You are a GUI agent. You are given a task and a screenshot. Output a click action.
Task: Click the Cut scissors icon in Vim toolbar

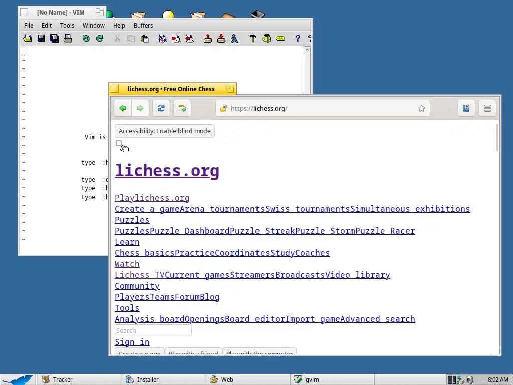click(117, 39)
